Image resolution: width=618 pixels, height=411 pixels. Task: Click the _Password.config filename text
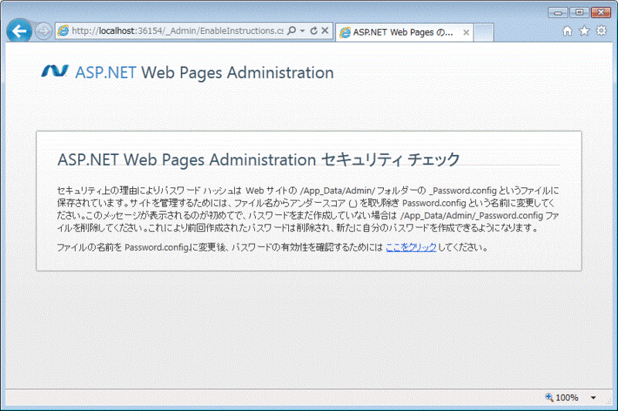point(463,190)
